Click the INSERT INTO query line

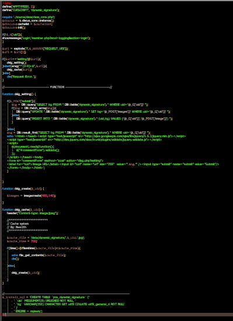pos(95,118)
